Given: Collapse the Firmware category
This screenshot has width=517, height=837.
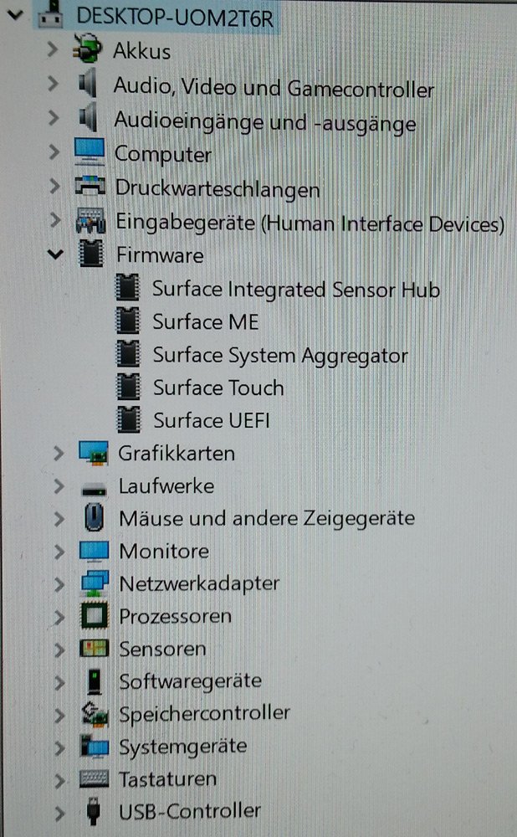Looking at the screenshot, I should click(56, 254).
